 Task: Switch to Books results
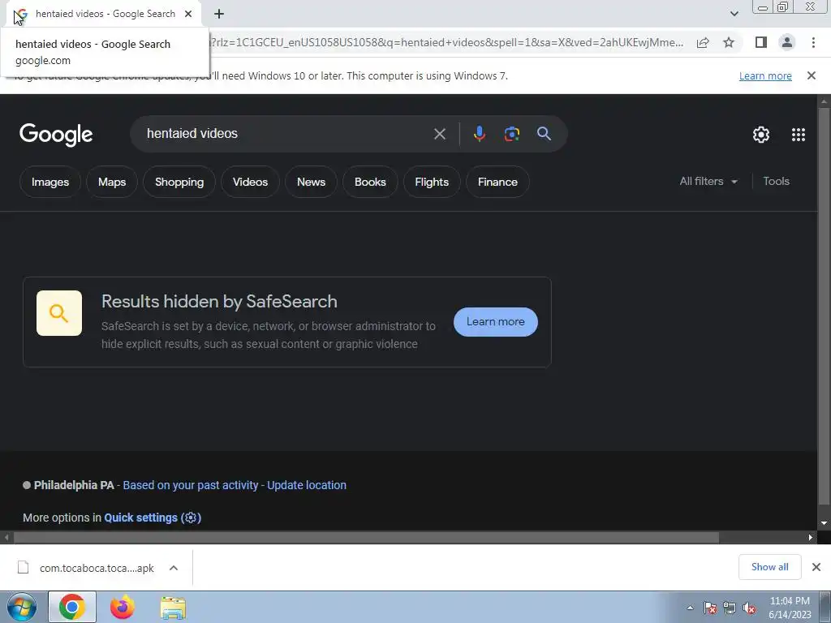coord(370,182)
